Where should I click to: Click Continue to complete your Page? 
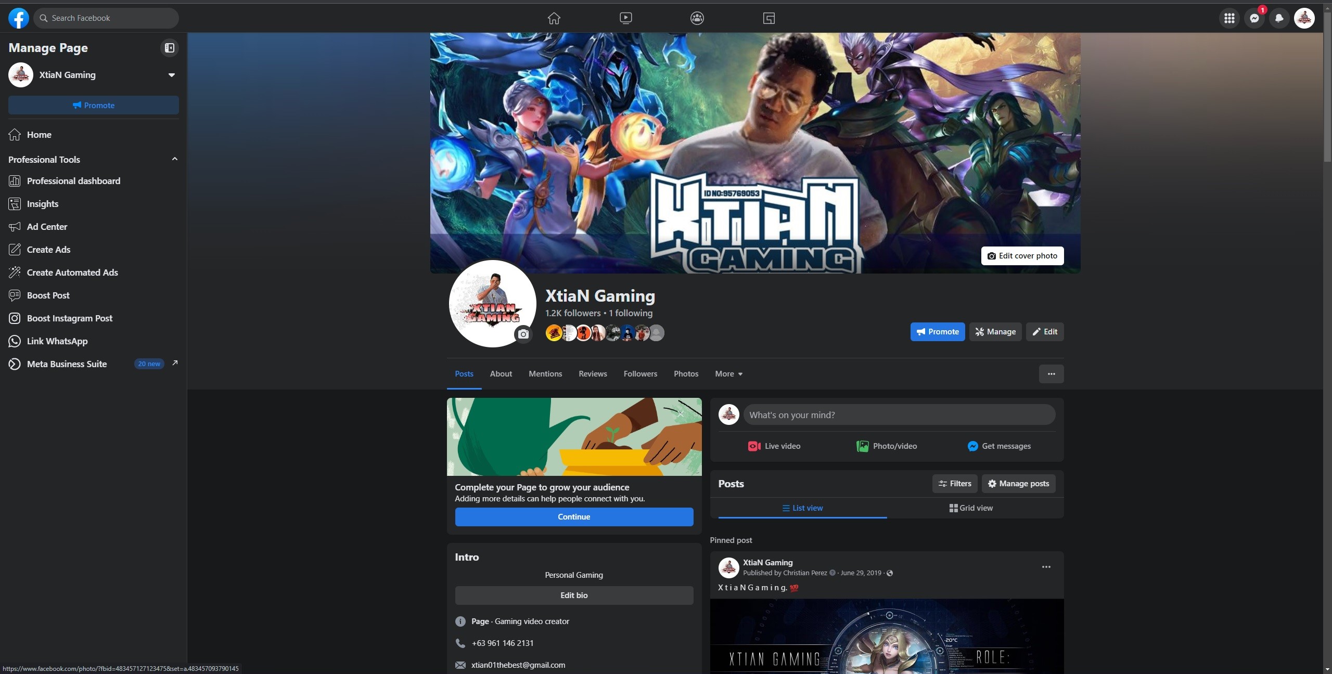click(573, 516)
